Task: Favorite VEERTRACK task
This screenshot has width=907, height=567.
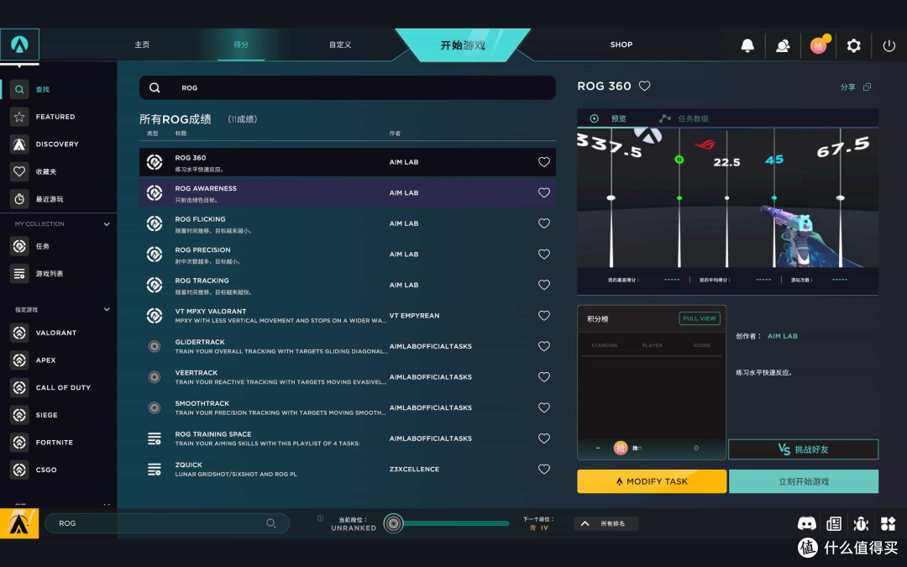Action: (543, 376)
